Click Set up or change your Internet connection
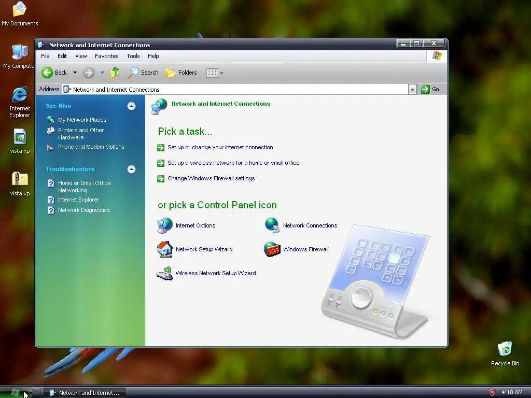Screen dimensions: 531x398 (x=220, y=147)
